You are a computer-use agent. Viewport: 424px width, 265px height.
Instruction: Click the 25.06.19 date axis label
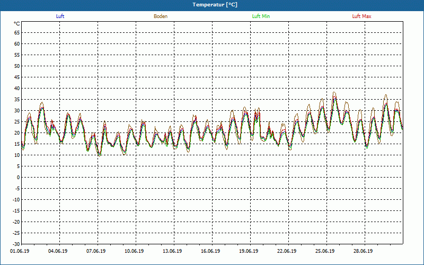tap(325, 251)
